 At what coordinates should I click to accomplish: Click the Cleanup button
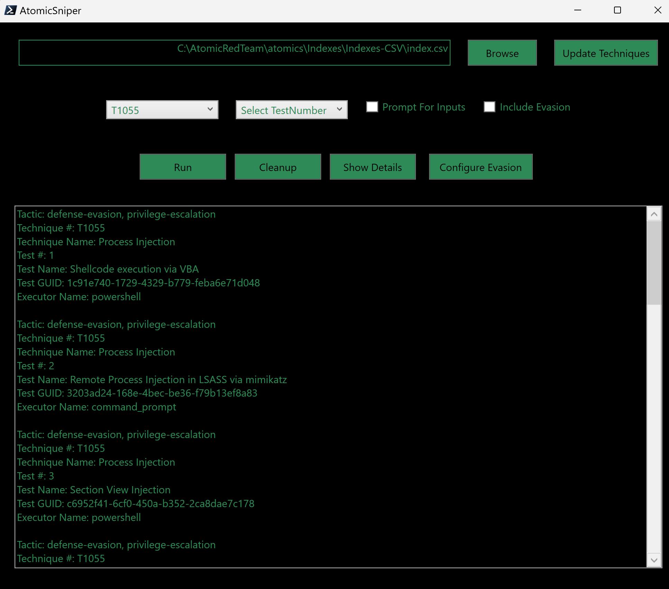tap(278, 167)
